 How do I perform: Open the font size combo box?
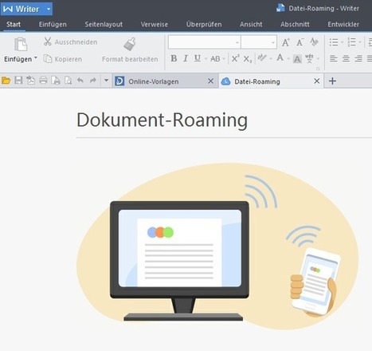[259, 42]
